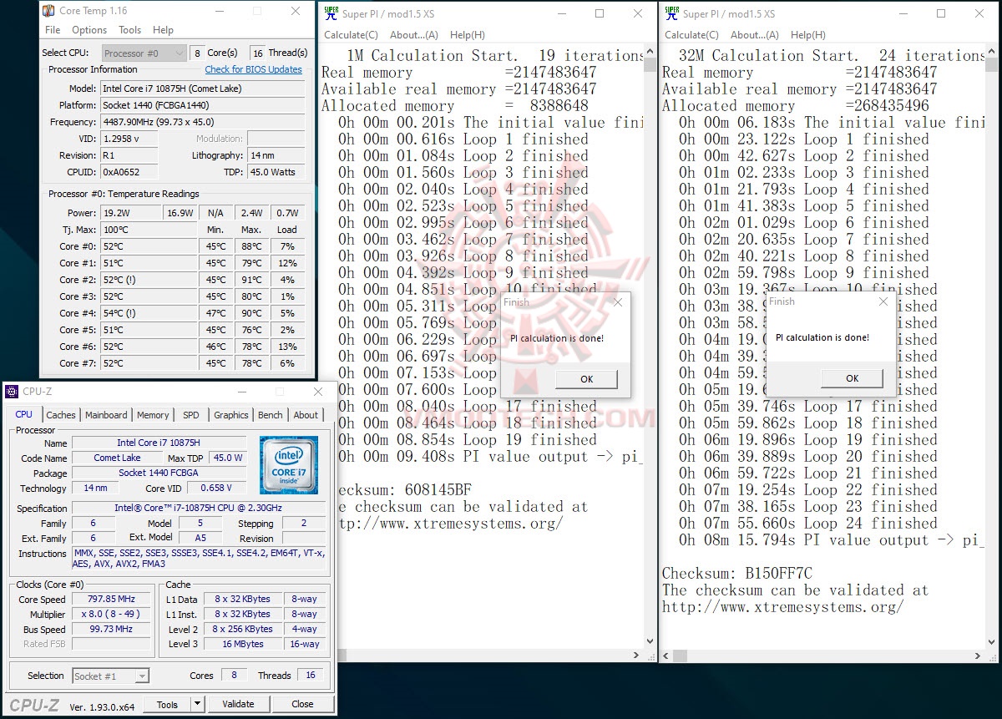This screenshot has width=1002, height=719.
Task: Switch to the SPD tab in CPU-Z
Action: (x=191, y=415)
